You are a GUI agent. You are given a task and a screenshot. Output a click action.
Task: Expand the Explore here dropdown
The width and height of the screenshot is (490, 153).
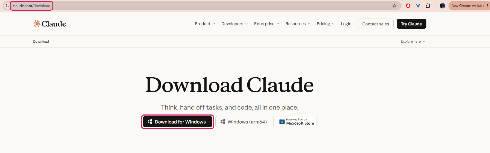(413, 42)
